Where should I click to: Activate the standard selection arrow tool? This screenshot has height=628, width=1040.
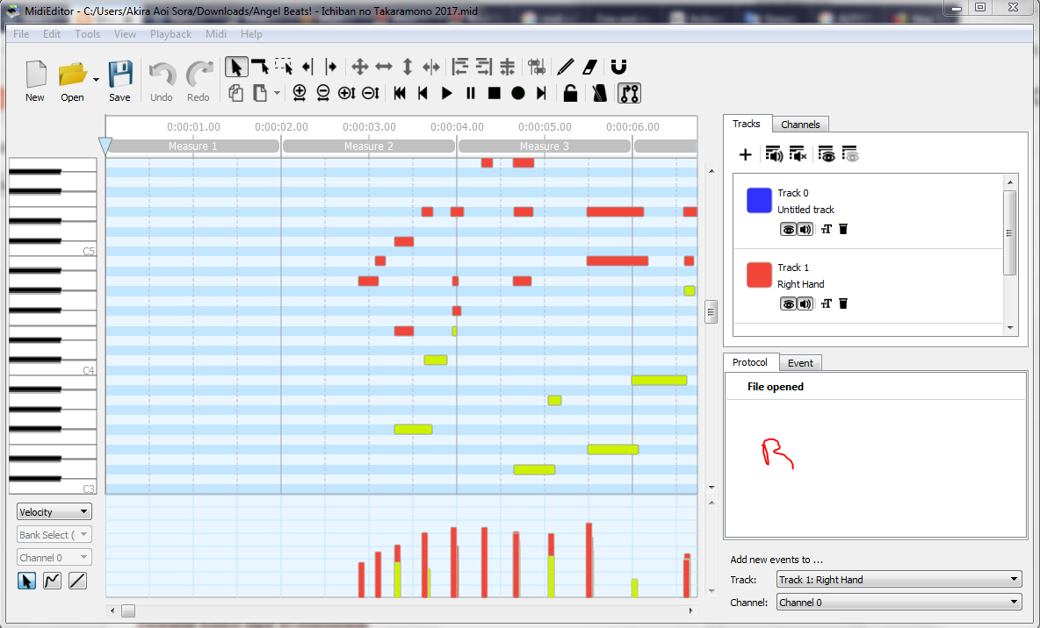[235, 67]
